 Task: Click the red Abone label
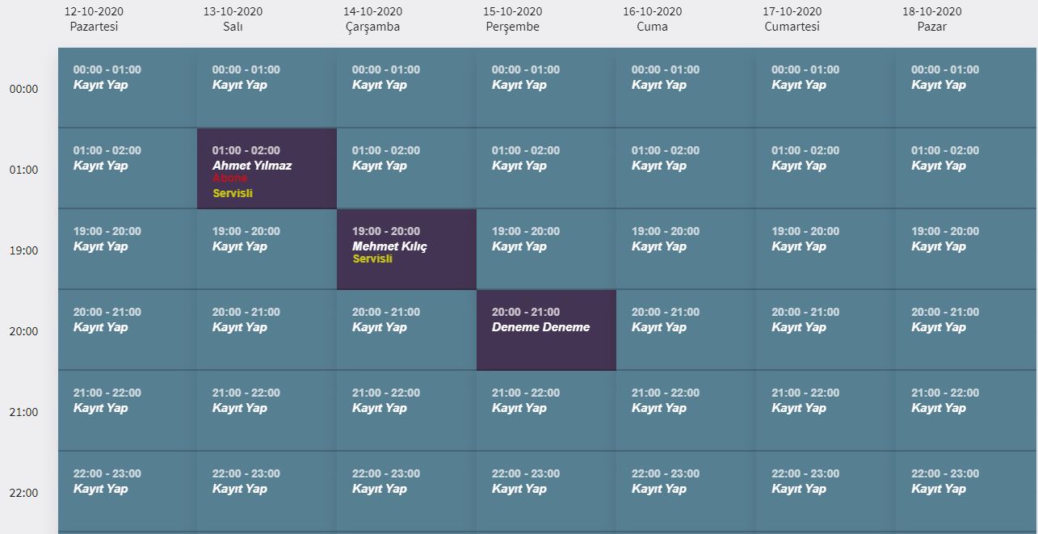coord(230,179)
